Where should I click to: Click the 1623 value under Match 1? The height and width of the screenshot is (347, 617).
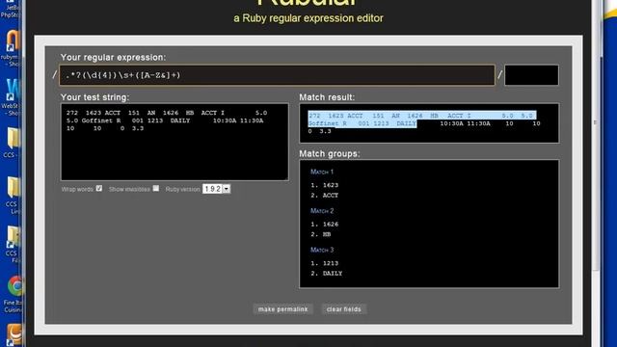331,185
